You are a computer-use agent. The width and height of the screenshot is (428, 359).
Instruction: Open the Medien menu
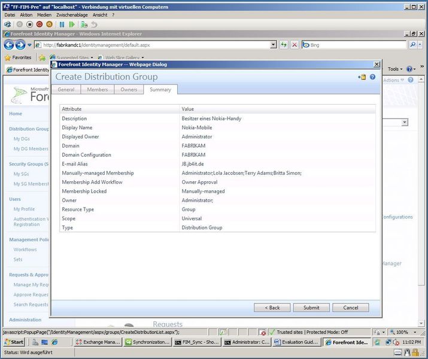[x=44, y=15]
